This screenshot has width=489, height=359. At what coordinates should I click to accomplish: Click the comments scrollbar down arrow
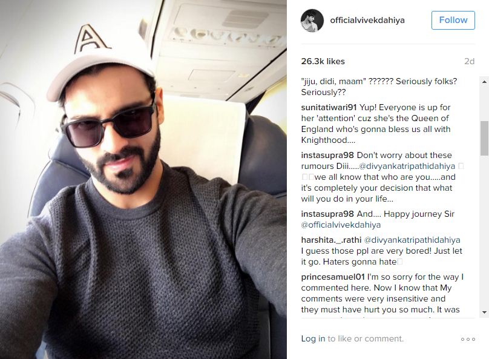pyautogui.click(x=484, y=312)
